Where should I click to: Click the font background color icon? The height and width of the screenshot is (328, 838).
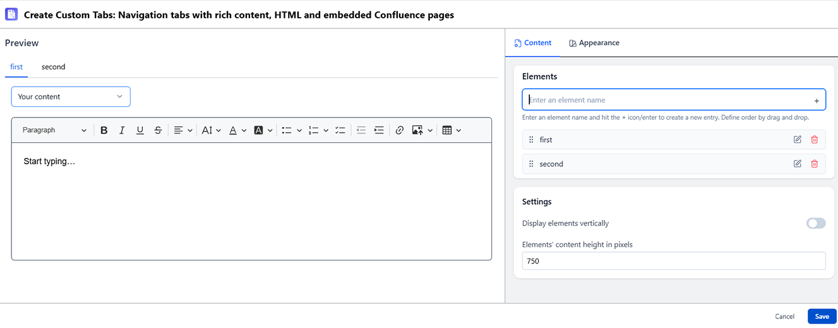(x=258, y=130)
